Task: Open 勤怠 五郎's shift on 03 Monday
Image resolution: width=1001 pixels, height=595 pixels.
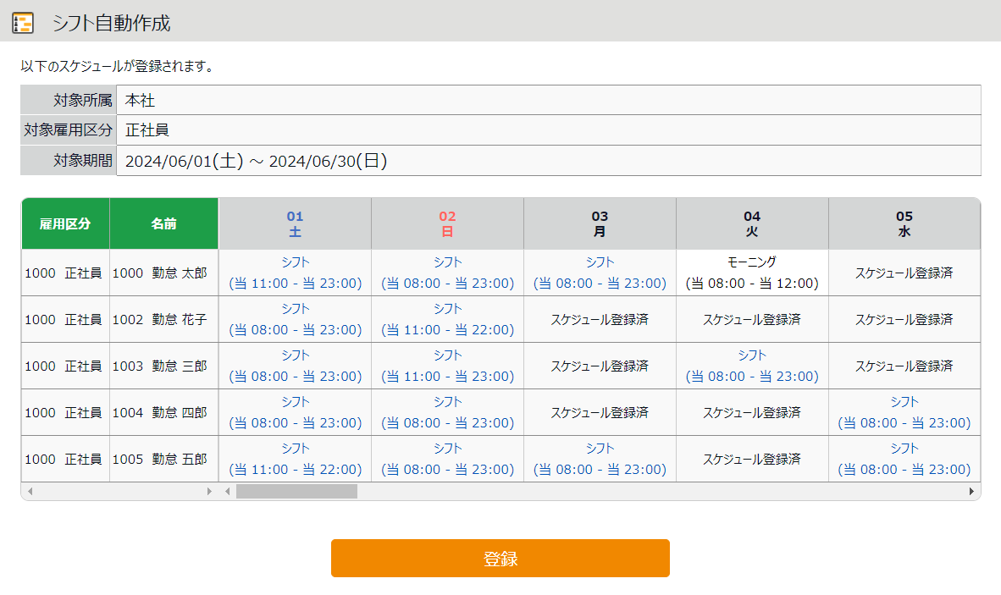Action: 600,459
